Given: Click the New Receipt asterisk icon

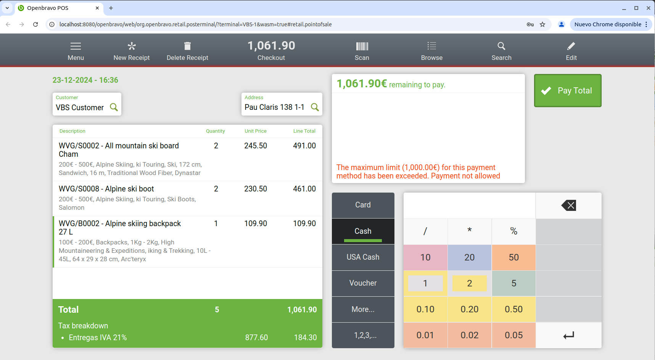Looking at the screenshot, I should coord(132,47).
